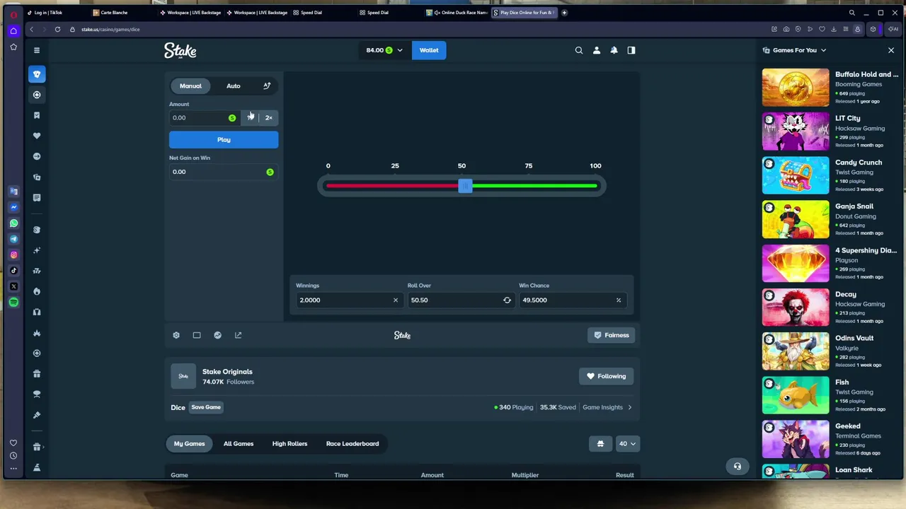Open the gift icon in Stake sidebar
906x509 pixels.
pos(37,374)
